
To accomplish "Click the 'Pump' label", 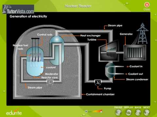I will (108, 88).
